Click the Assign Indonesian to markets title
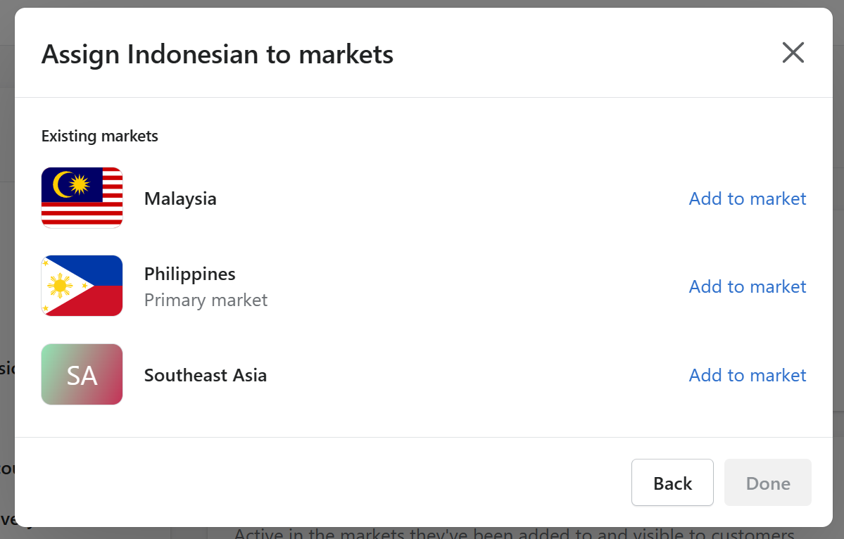844x539 pixels. coord(218,54)
